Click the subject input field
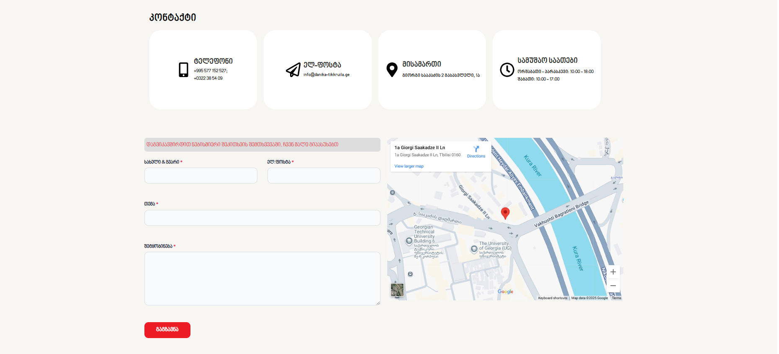 pyautogui.click(x=262, y=218)
